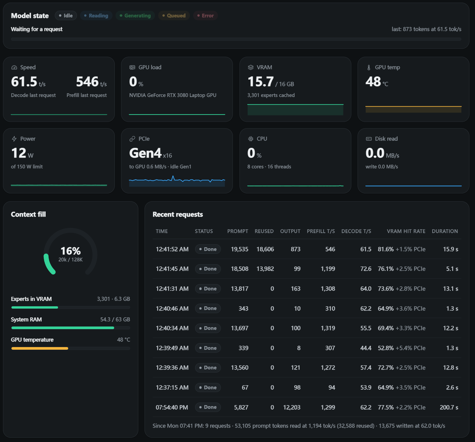475x442 pixels.
Task: Select the Reading state pill
Action: coord(96,16)
